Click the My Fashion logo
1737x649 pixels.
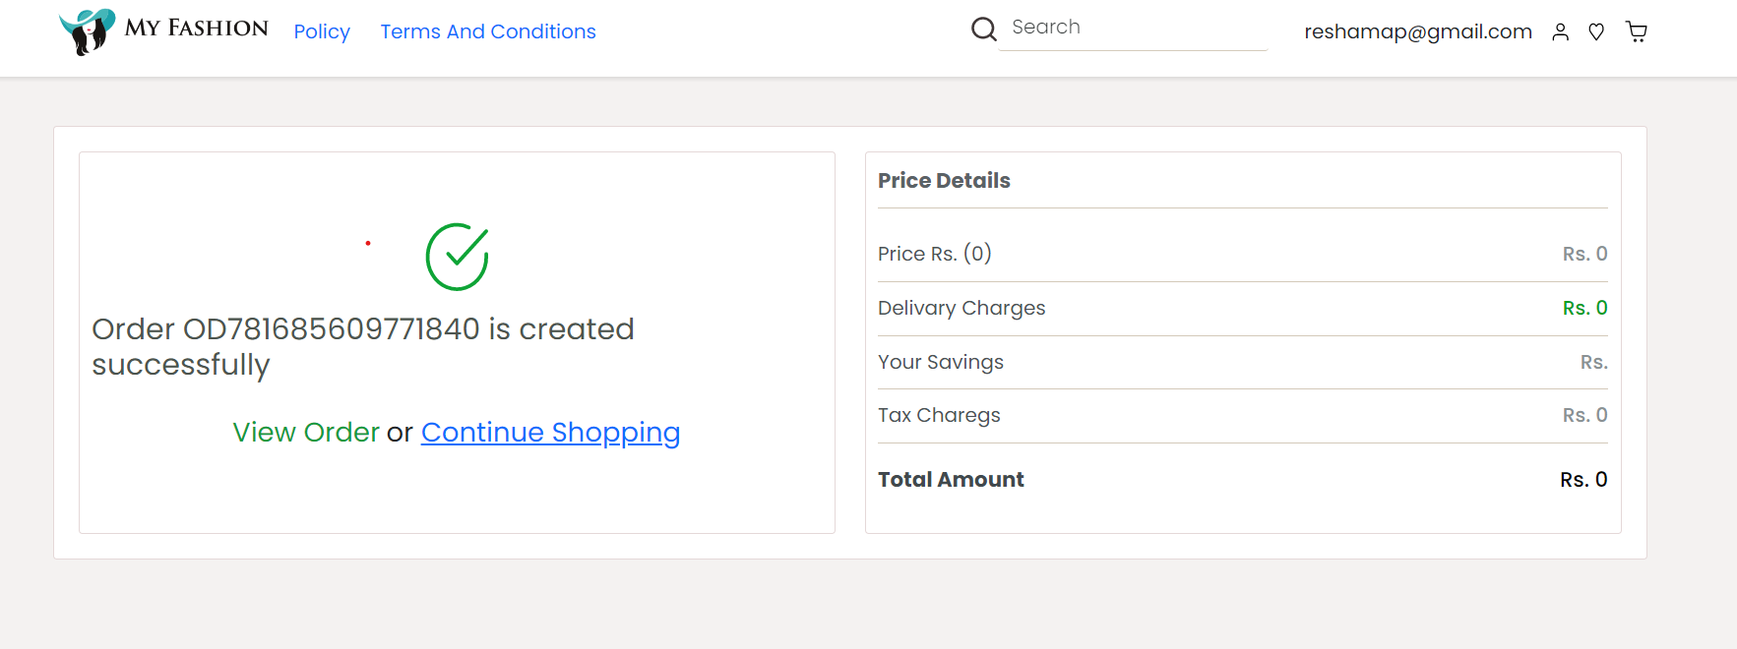coord(163,31)
